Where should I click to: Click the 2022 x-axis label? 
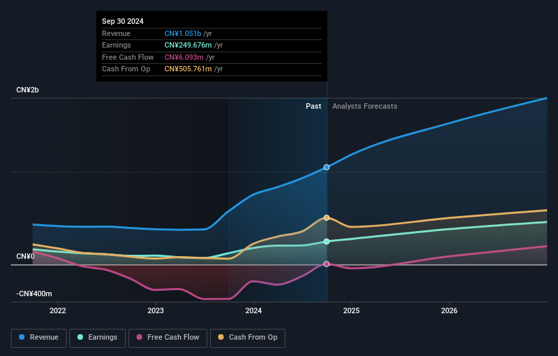coord(58,310)
